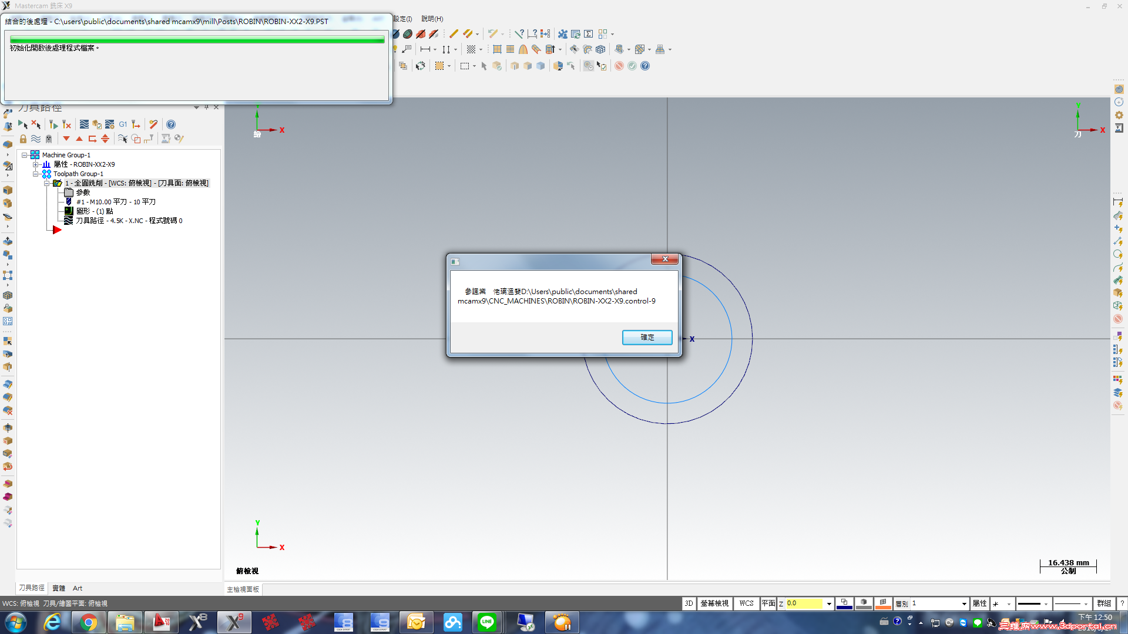Regenerate all dirty operations icon
Image resolution: width=1128 pixels, height=634 pixels.
point(66,124)
